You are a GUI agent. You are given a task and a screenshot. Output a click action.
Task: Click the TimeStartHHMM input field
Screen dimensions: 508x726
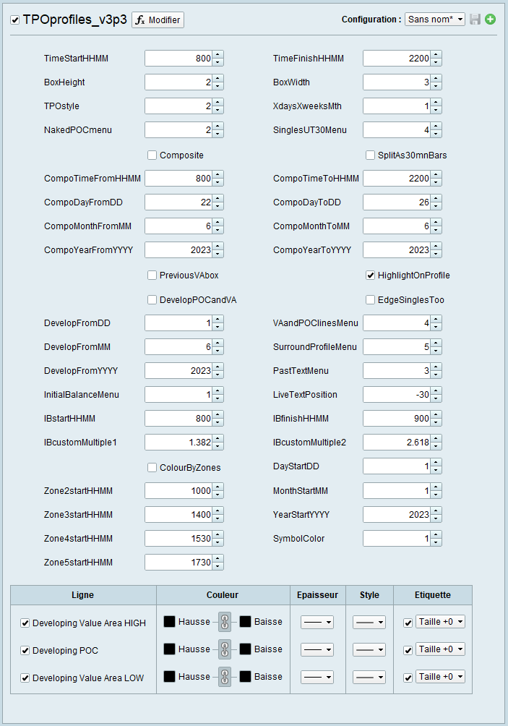click(178, 59)
